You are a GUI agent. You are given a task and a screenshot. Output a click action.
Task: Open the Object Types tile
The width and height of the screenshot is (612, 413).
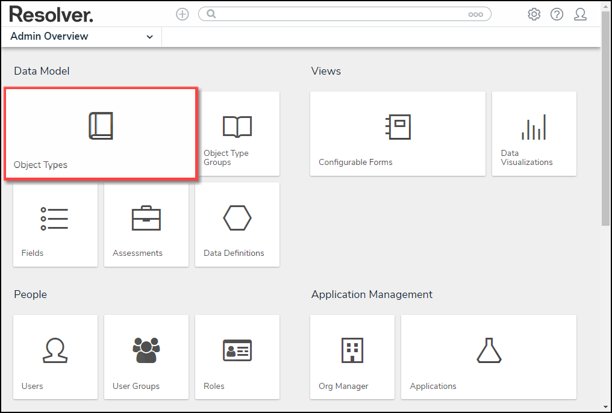pyautogui.click(x=101, y=134)
